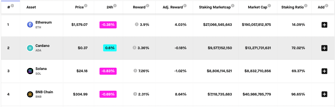Click warning icon beside Ethereum 3.9% reward
This screenshot has width=335, height=107.
pyautogui.click(x=137, y=24)
